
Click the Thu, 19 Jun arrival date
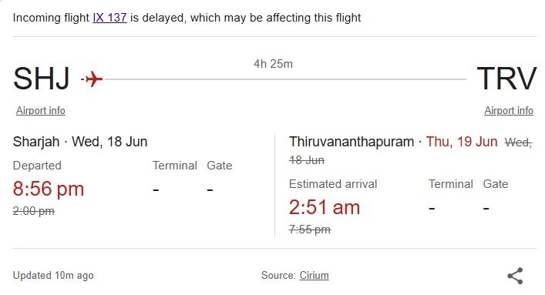click(x=462, y=142)
